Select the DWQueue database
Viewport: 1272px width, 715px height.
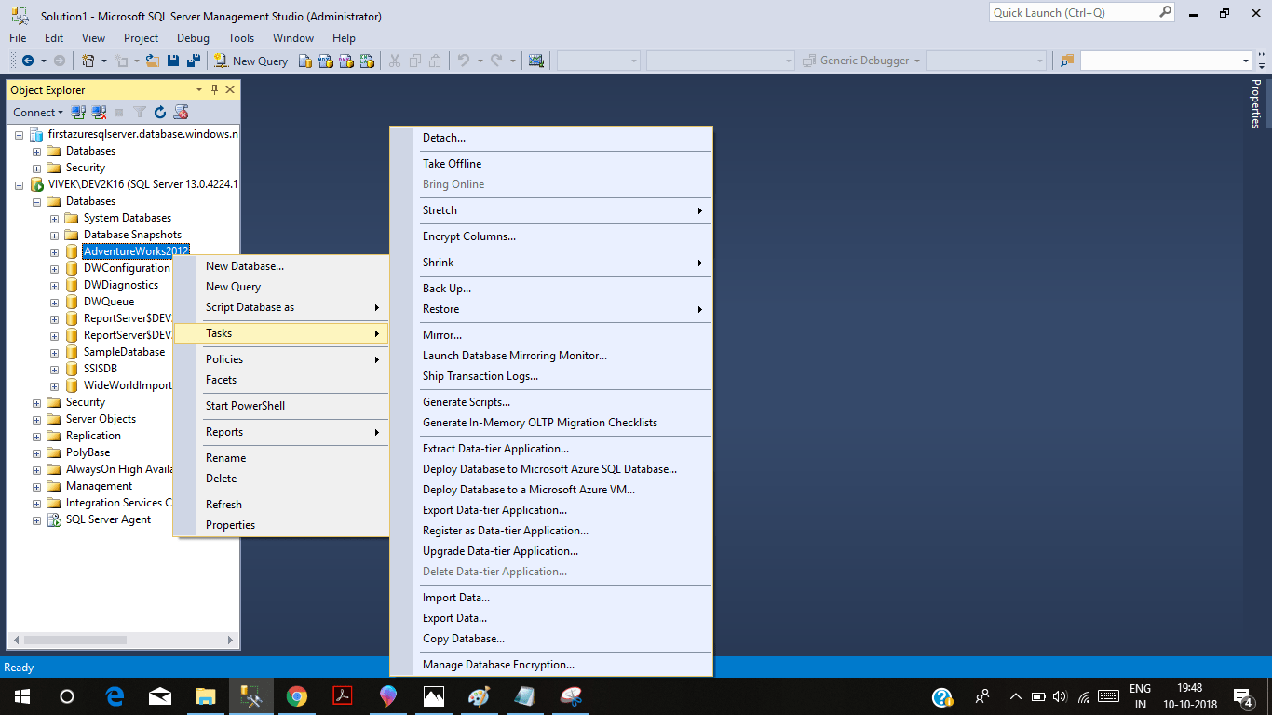click(109, 302)
